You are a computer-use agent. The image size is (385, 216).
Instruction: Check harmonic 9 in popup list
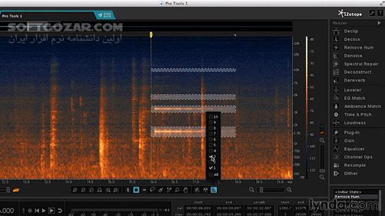211,122
